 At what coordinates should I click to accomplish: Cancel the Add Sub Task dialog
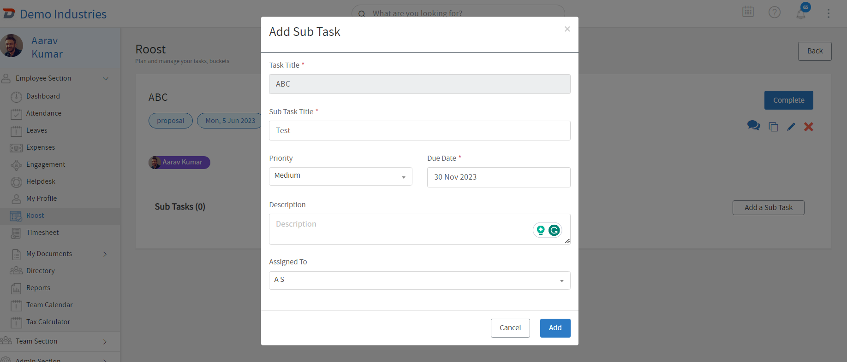tap(510, 328)
